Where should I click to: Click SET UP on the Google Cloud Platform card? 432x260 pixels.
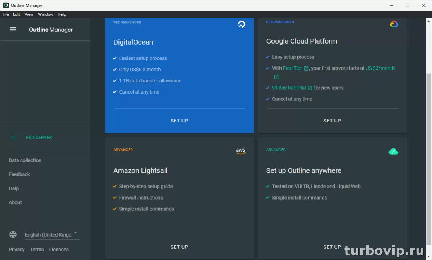pos(332,121)
